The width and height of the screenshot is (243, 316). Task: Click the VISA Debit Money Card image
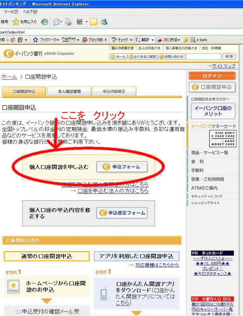223,138
